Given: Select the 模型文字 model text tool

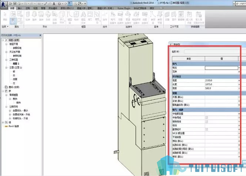Looking at the screenshot, I should click(x=83, y=17).
